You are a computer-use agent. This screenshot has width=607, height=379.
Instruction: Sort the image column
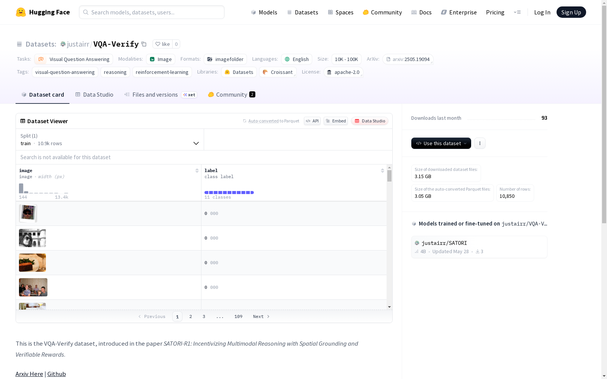point(197,171)
